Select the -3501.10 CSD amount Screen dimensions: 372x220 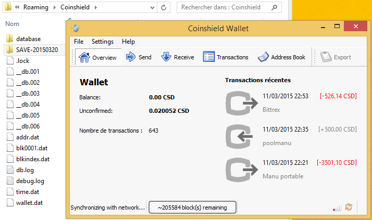coord(337,162)
